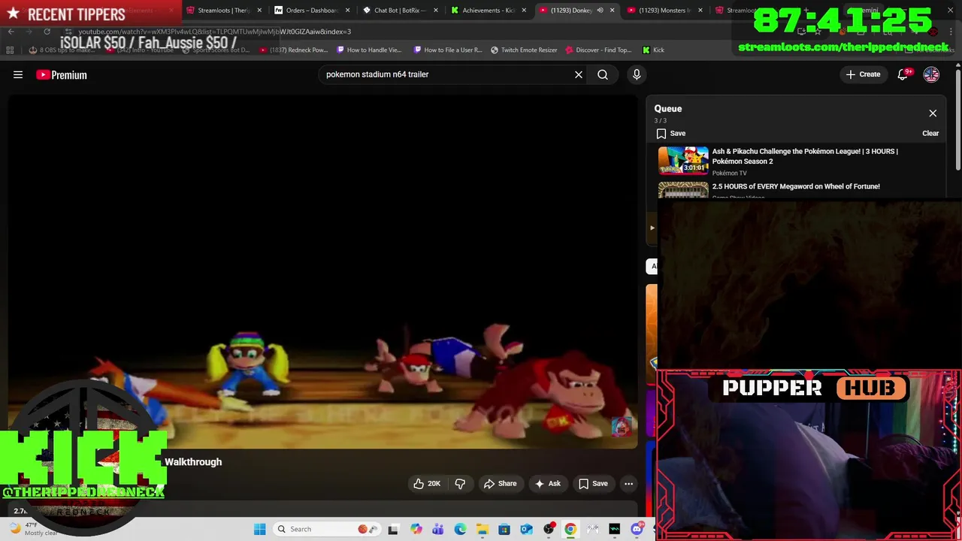Close the Chat Bot | BotRix tab
The height and width of the screenshot is (541, 962).
pyautogui.click(x=436, y=11)
